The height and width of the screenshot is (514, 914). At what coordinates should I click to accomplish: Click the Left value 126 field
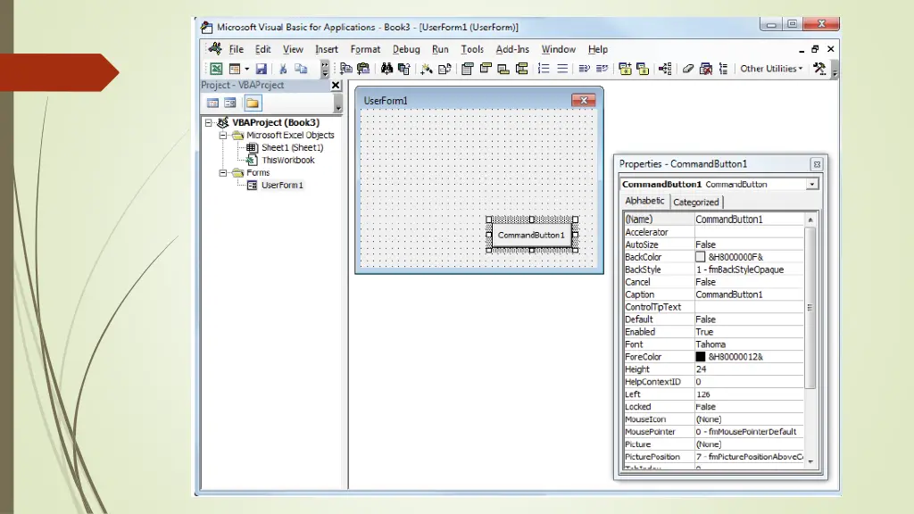749,394
